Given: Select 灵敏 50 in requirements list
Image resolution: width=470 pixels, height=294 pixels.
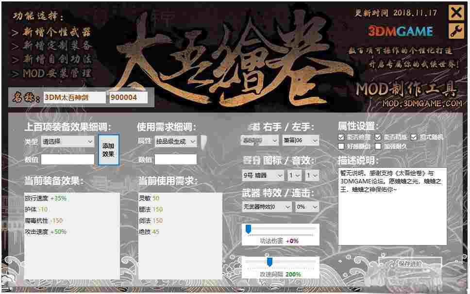Looking at the screenshot, I should [149, 198].
